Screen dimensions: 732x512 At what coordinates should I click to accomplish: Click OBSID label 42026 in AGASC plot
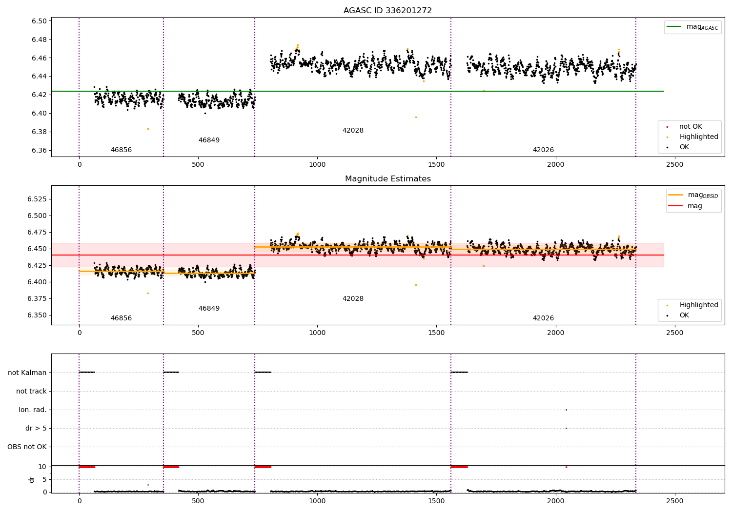click(x=543, y=150)
